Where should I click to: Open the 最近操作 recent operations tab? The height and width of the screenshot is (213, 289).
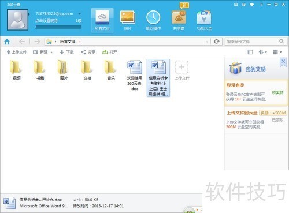coord(153,21)
